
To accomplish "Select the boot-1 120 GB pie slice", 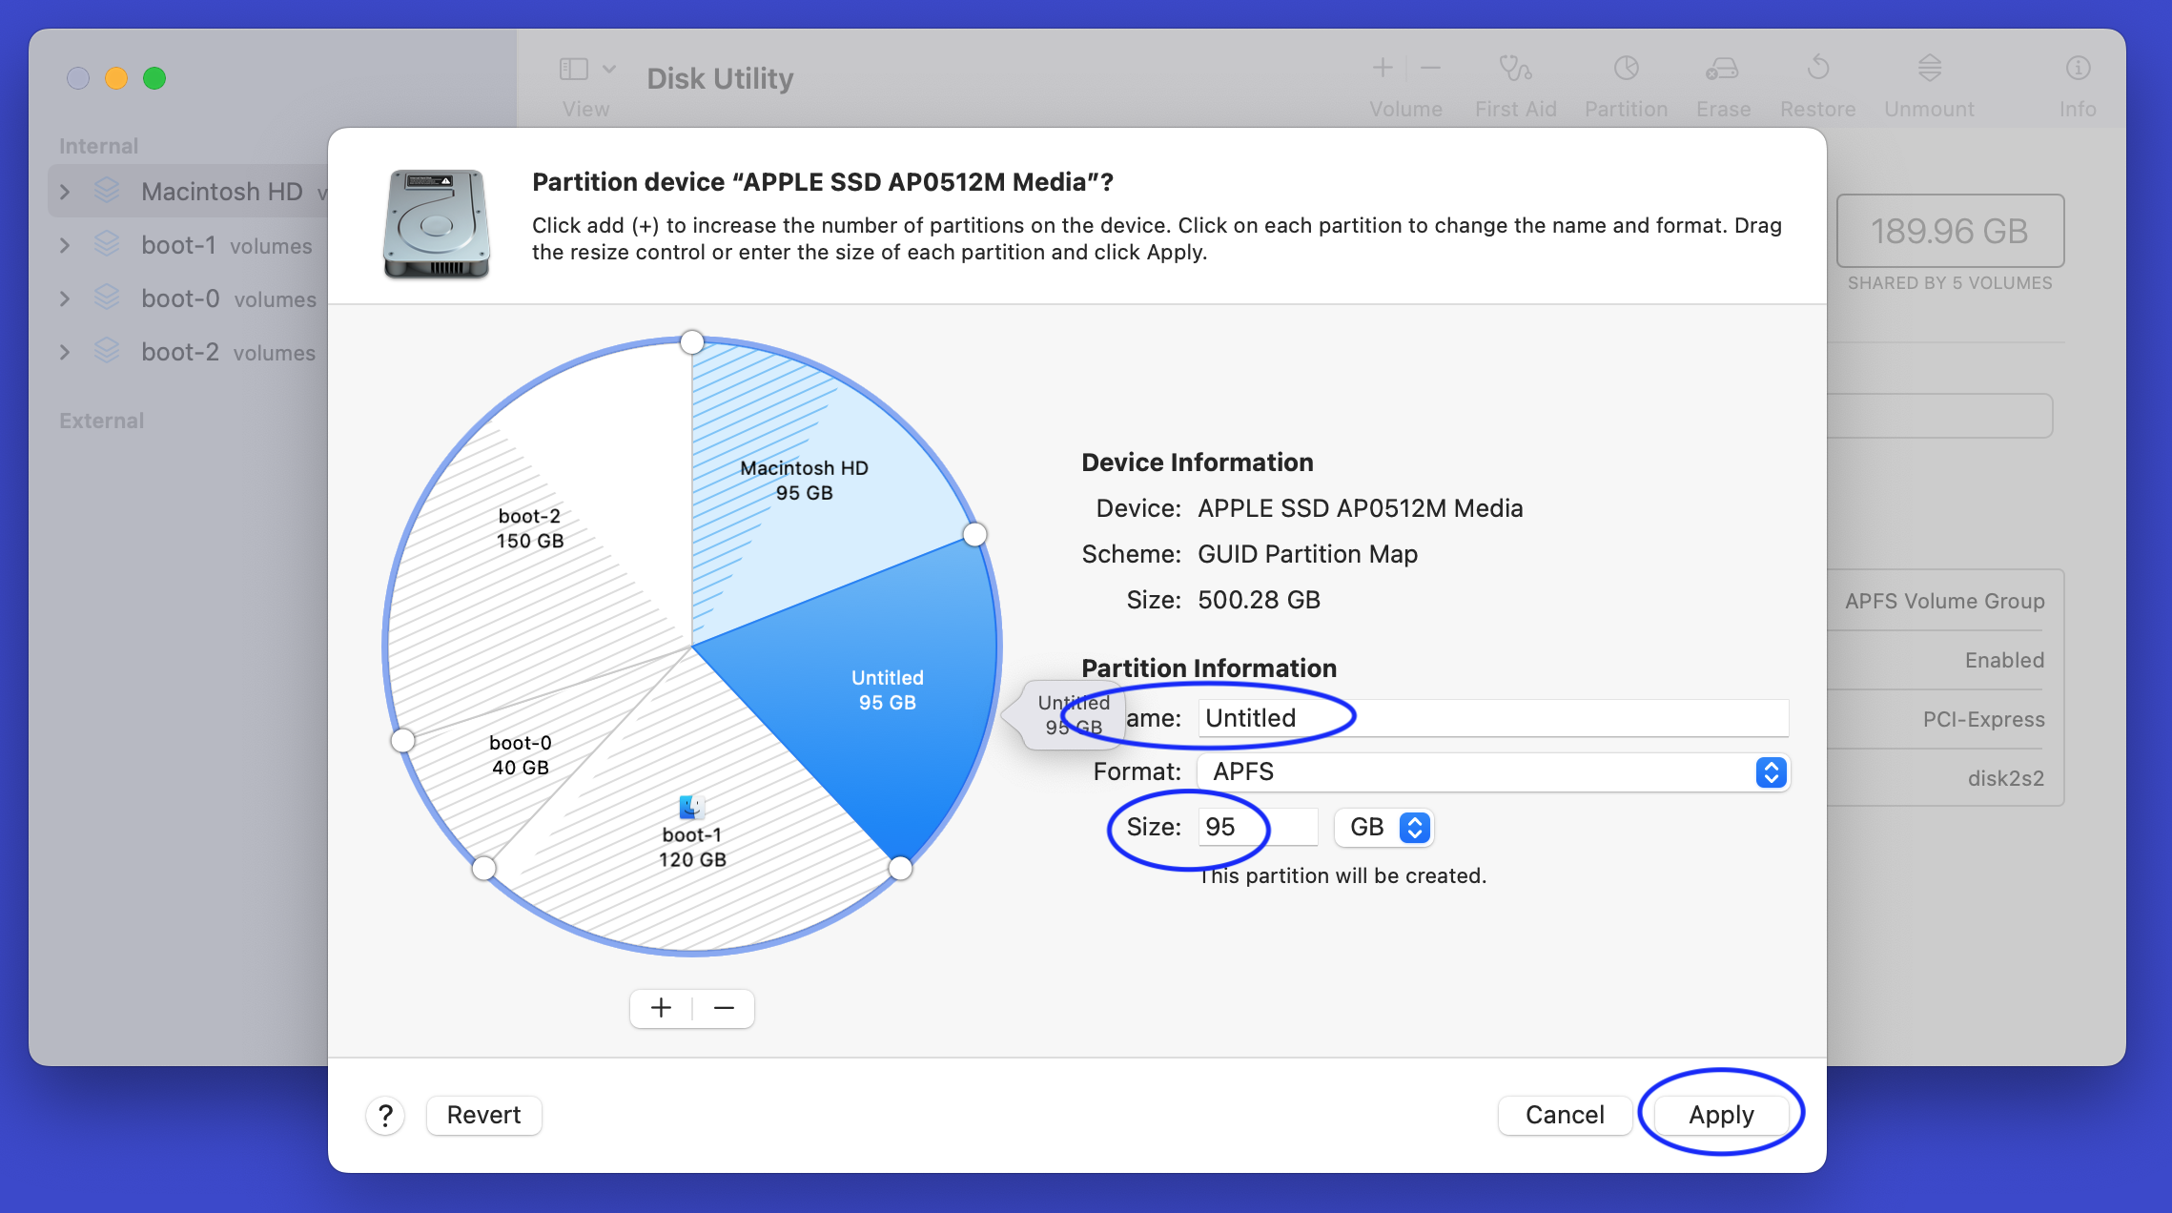I will pyautogui.click(x=693, y=847).
